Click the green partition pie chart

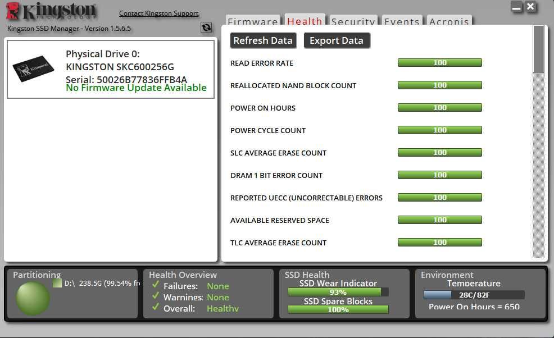click(x=33, y=299)
